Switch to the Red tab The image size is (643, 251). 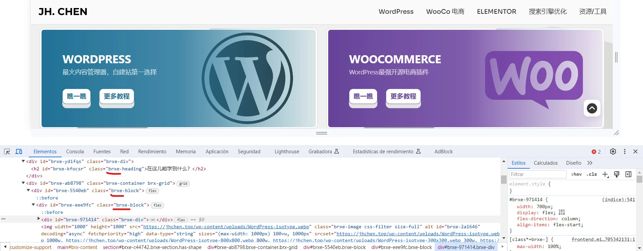click(124, 152)
